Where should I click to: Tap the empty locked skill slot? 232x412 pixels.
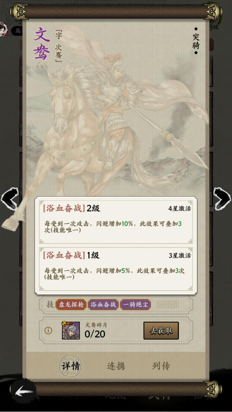(x=168, y=304)
